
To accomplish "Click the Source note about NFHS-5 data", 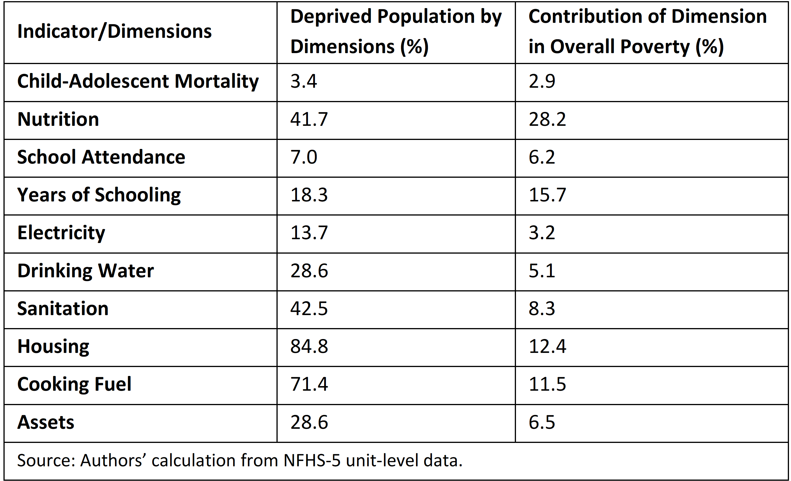I will coord(240,461).
